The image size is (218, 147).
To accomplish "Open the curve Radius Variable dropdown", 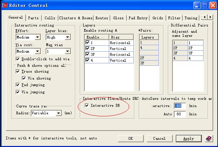I will (x=59, y=113).
